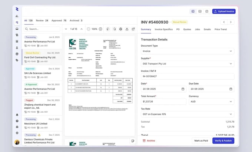Click the invoice Search field
Screen dimensions: 252x152
(42, 29)
